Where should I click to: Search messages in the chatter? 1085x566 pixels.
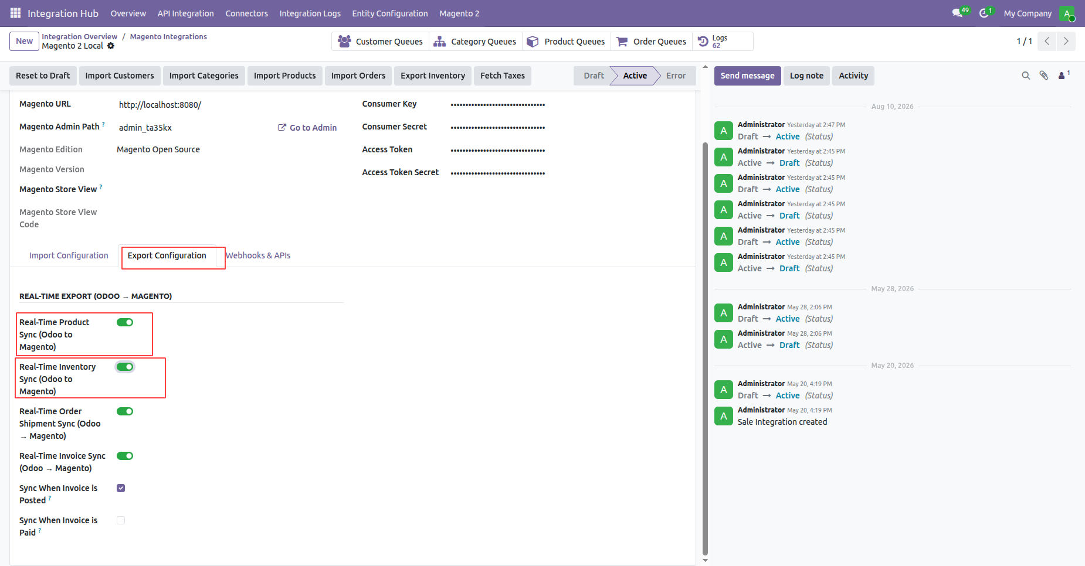pos(1026,76)
